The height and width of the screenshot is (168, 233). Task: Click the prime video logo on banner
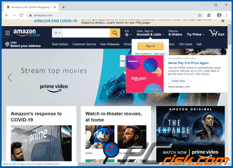click(x=54, y=88)
